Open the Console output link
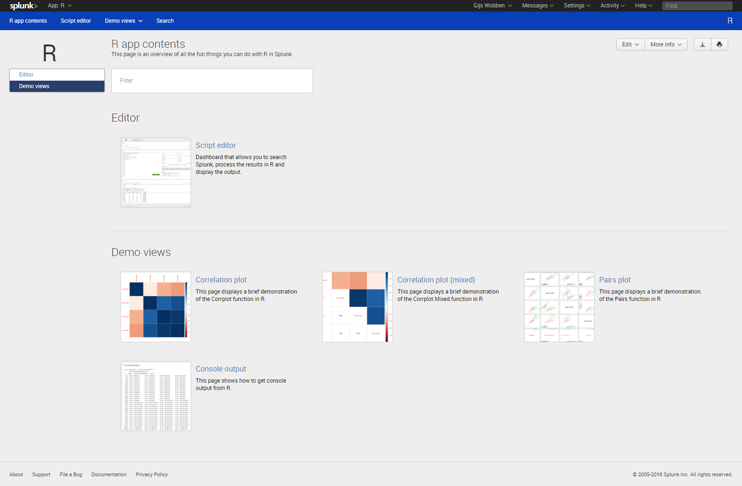The height and width of the screenshot is (486, 742). pyautogui.click(x=221, y=369)
